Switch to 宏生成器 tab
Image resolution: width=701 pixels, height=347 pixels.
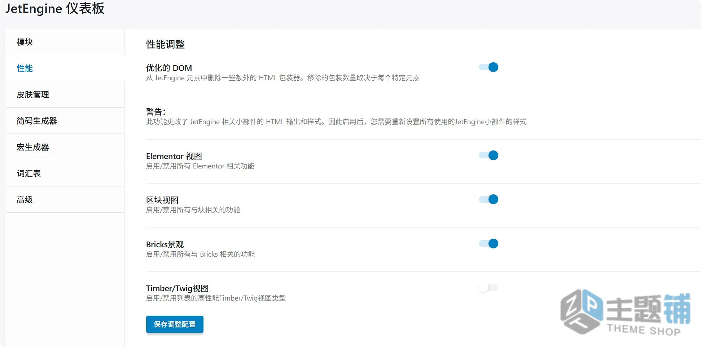tap(65, 147)
